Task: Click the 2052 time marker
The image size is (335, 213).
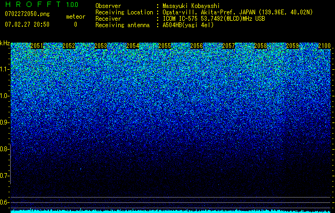Action: point(69,46)
